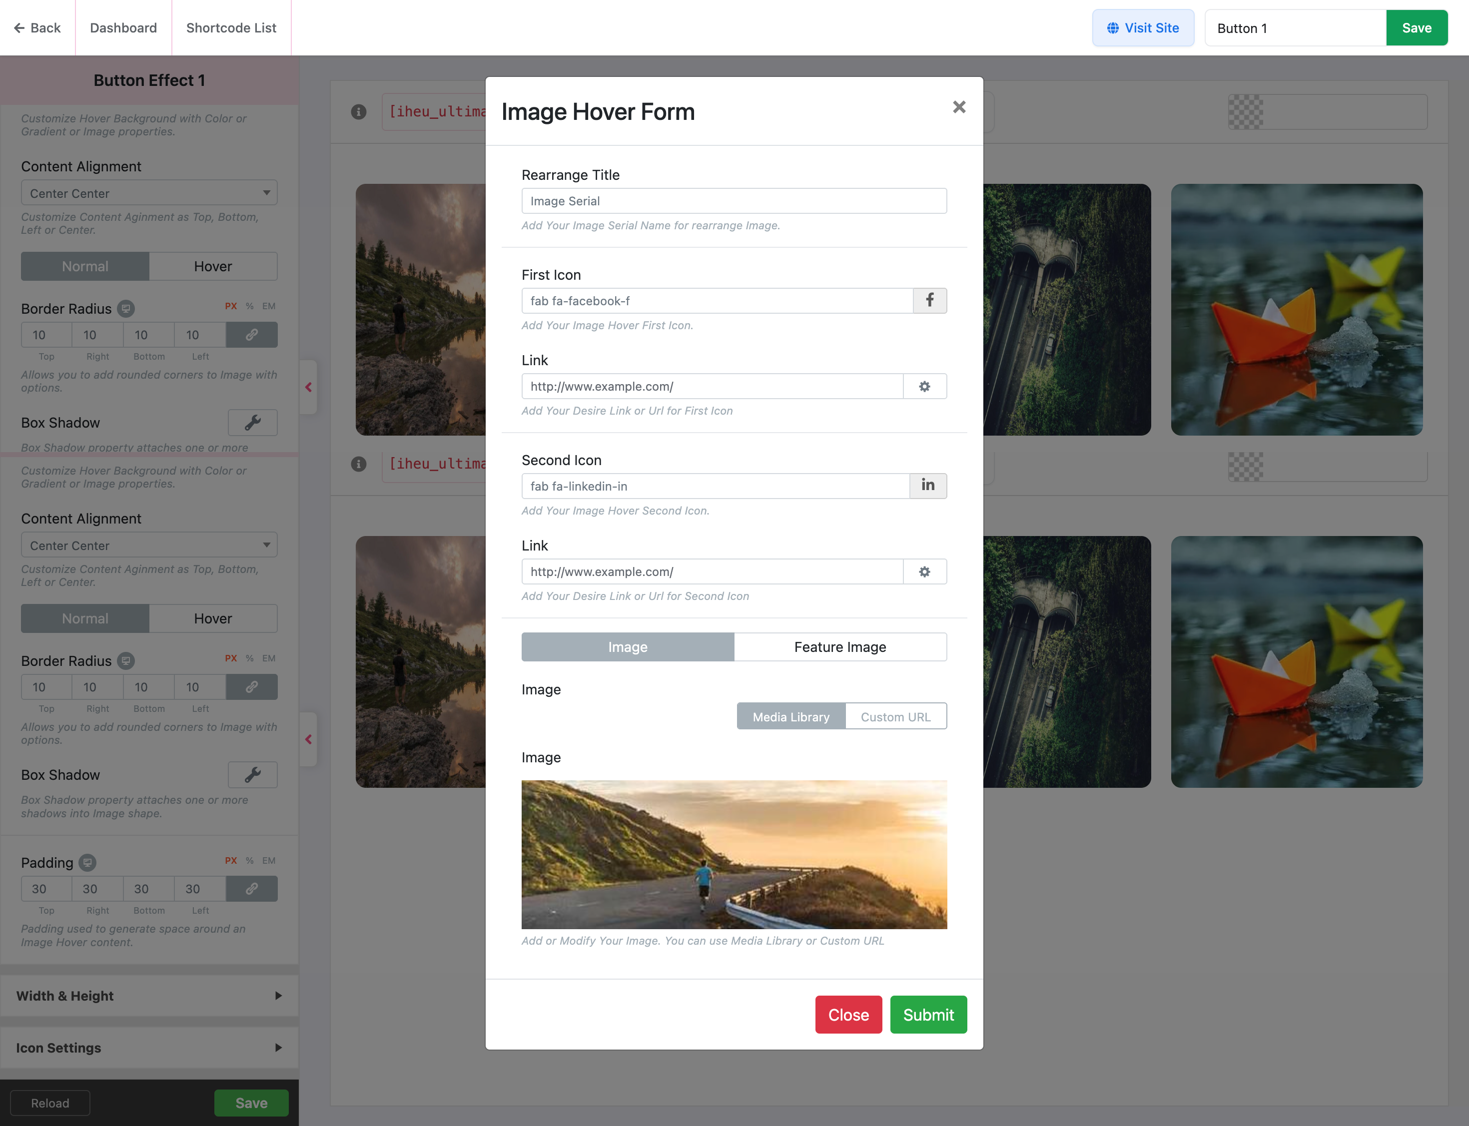Click the globe Visit Site button
Image resolution: width=1469 pixels, height=1126 pixels.
click(1143, 28)
